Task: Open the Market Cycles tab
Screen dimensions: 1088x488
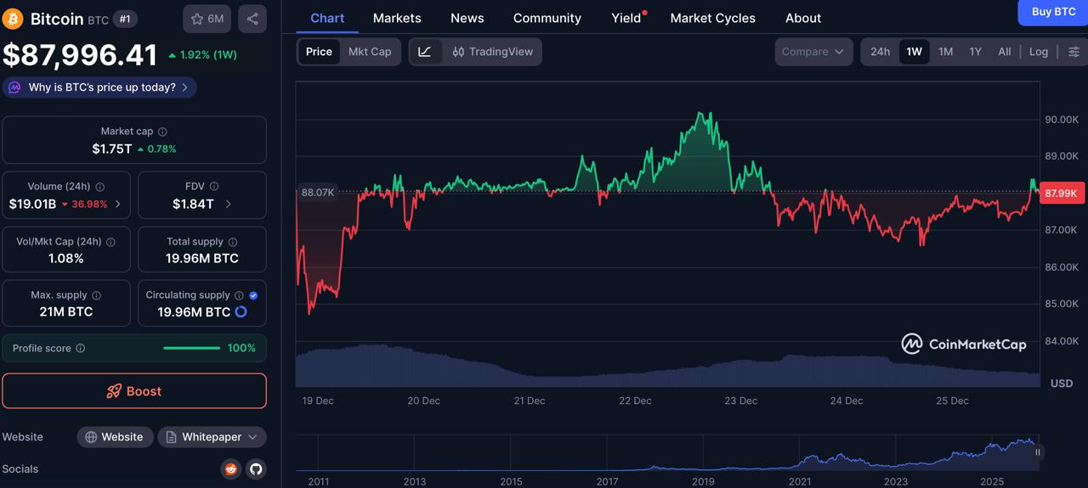Action: [x=712, y=18]
